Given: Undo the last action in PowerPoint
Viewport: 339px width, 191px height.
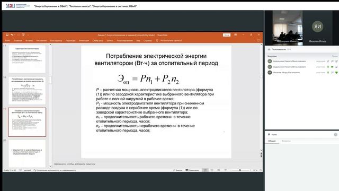Looking at the screenshot, I should [12, 35].
